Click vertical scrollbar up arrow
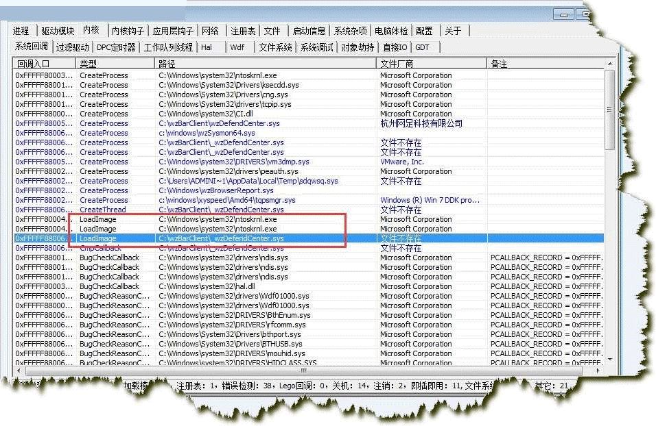The image size is (656, 426). coord(610,64)
